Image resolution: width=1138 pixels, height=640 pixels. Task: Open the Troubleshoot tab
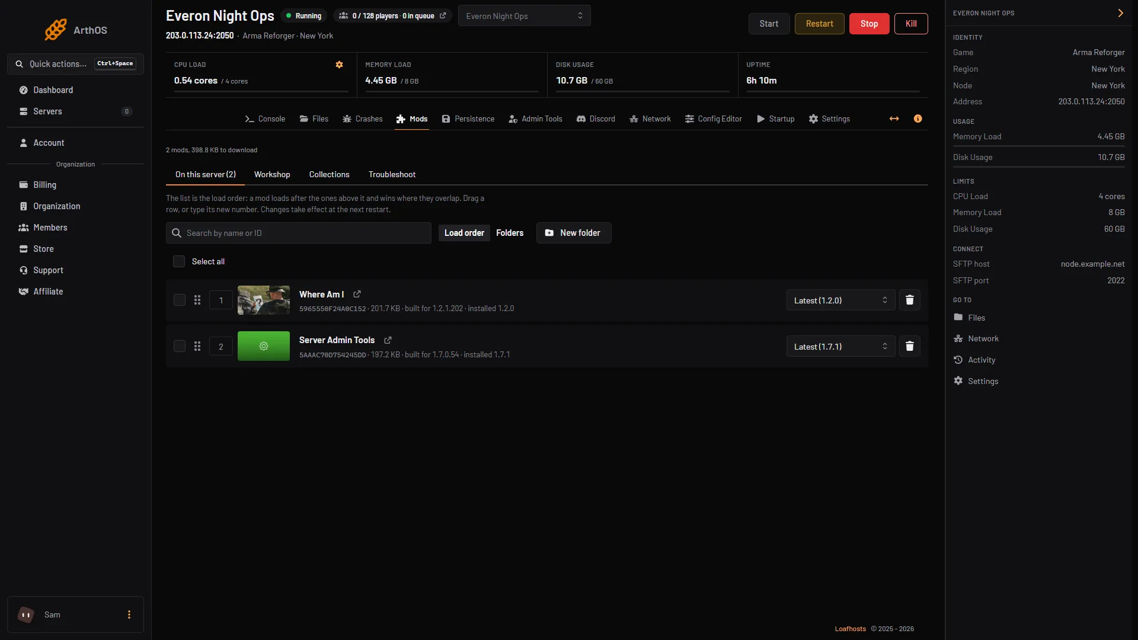click(392, 175)
